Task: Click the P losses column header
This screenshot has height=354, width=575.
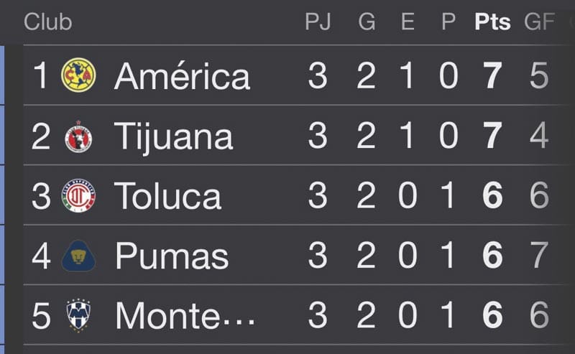Action: click(448, 22)
